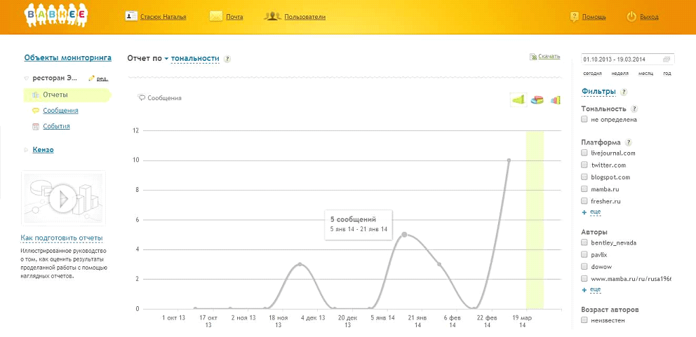This screenshot has width=696, height=337.
Task: Open the Почта link in header
Action: point(234,17)
